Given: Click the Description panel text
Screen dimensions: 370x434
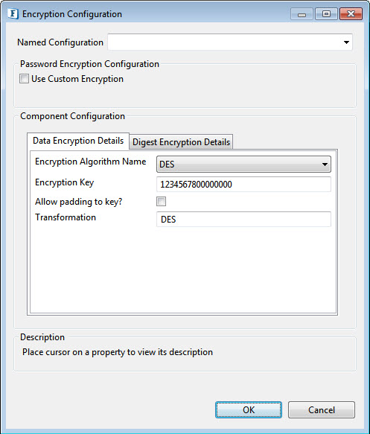Looking at the screenshot, I should pyautogui.click(x=118, y=352).
